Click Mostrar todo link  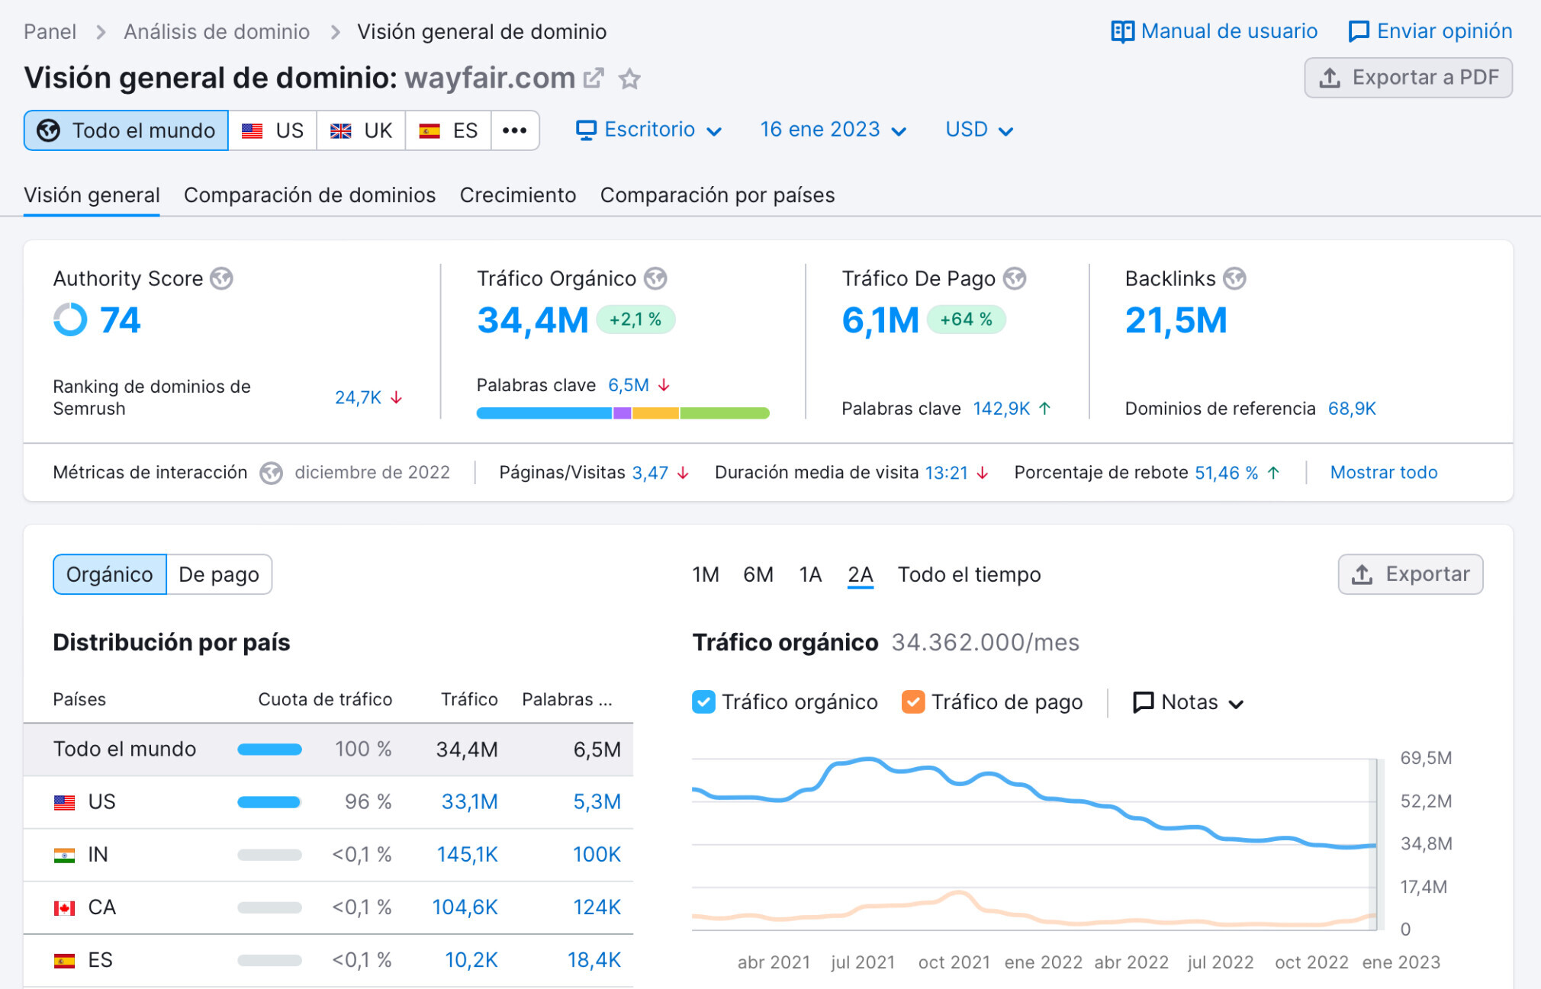point(1384,473)
